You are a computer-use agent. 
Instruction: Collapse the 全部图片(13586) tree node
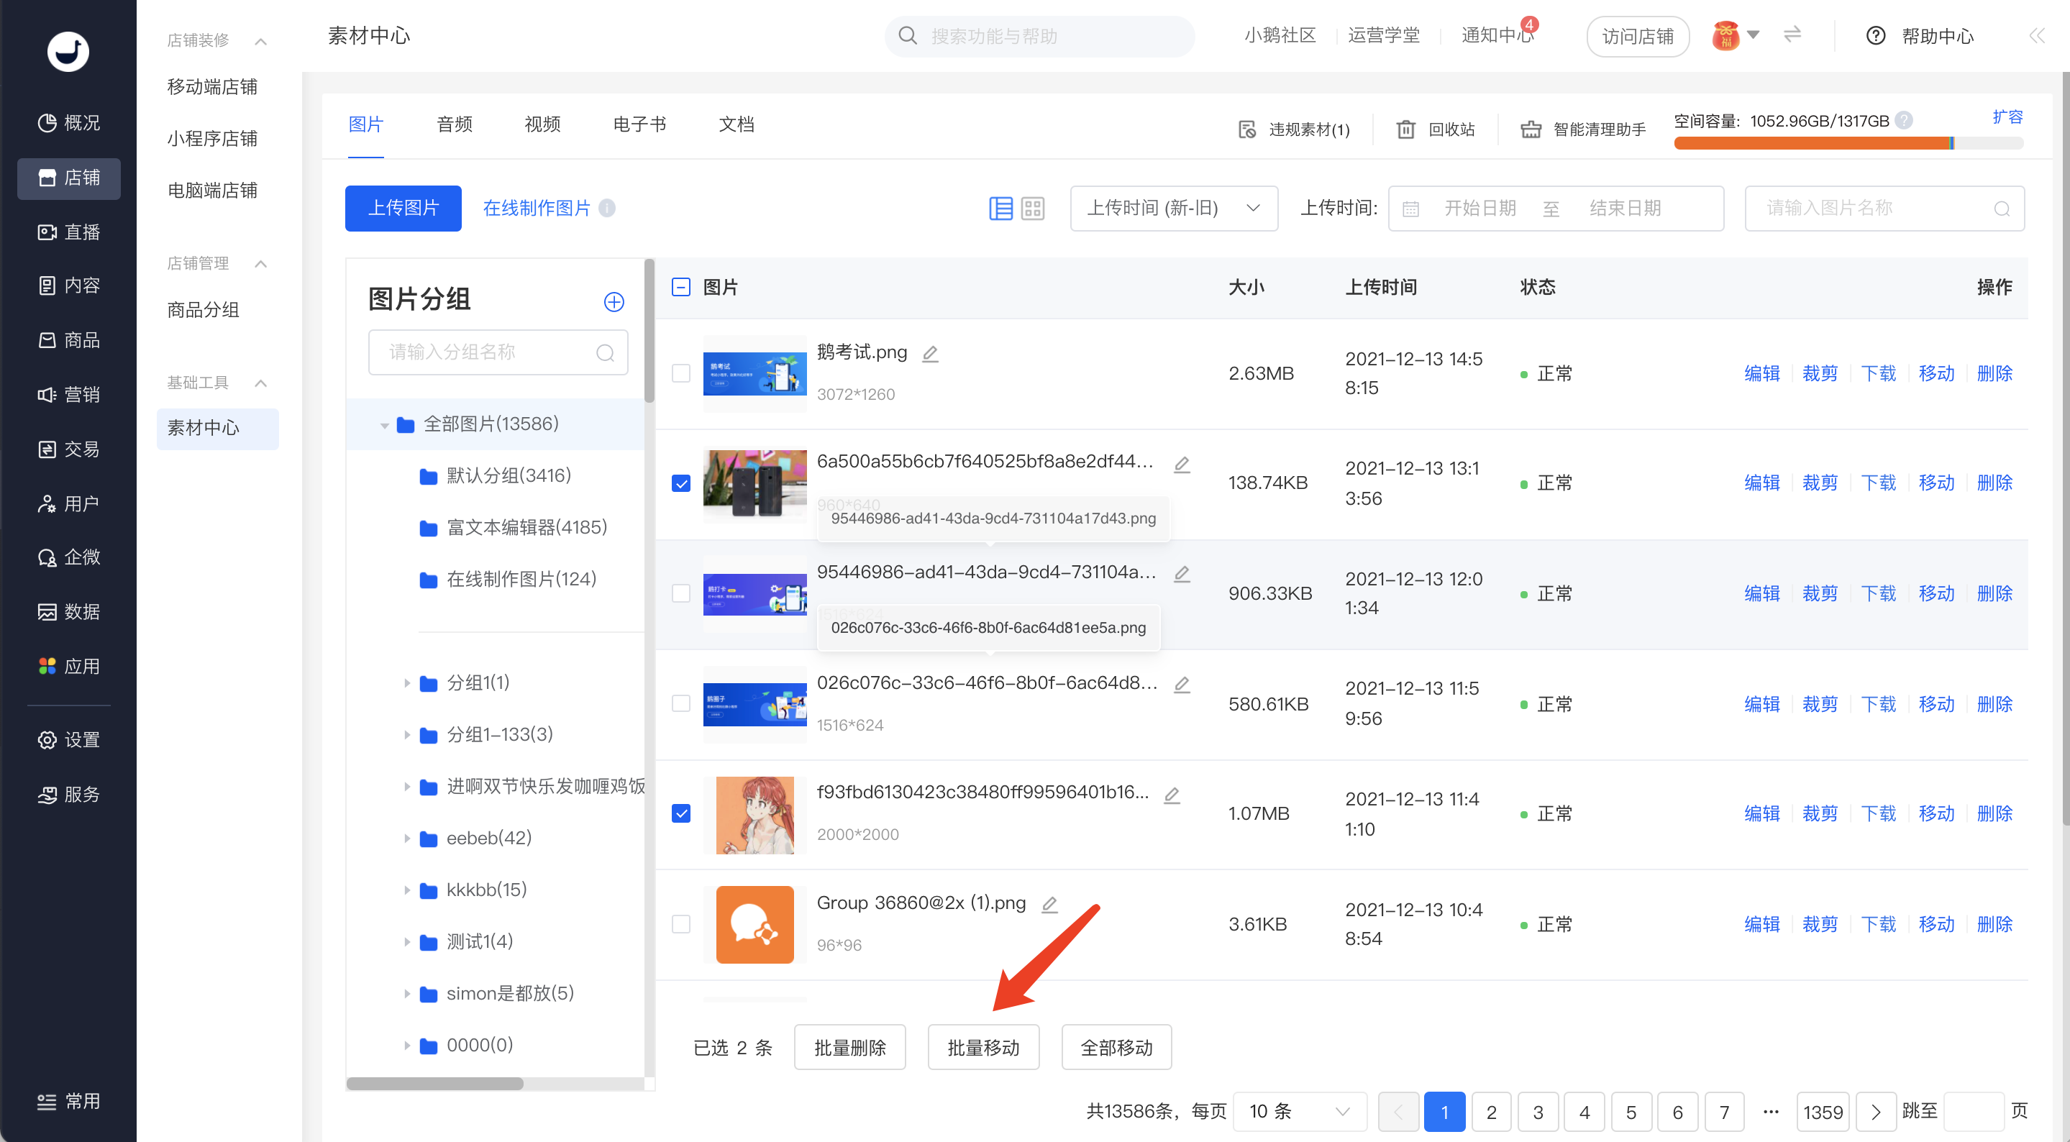pos(384,425)
